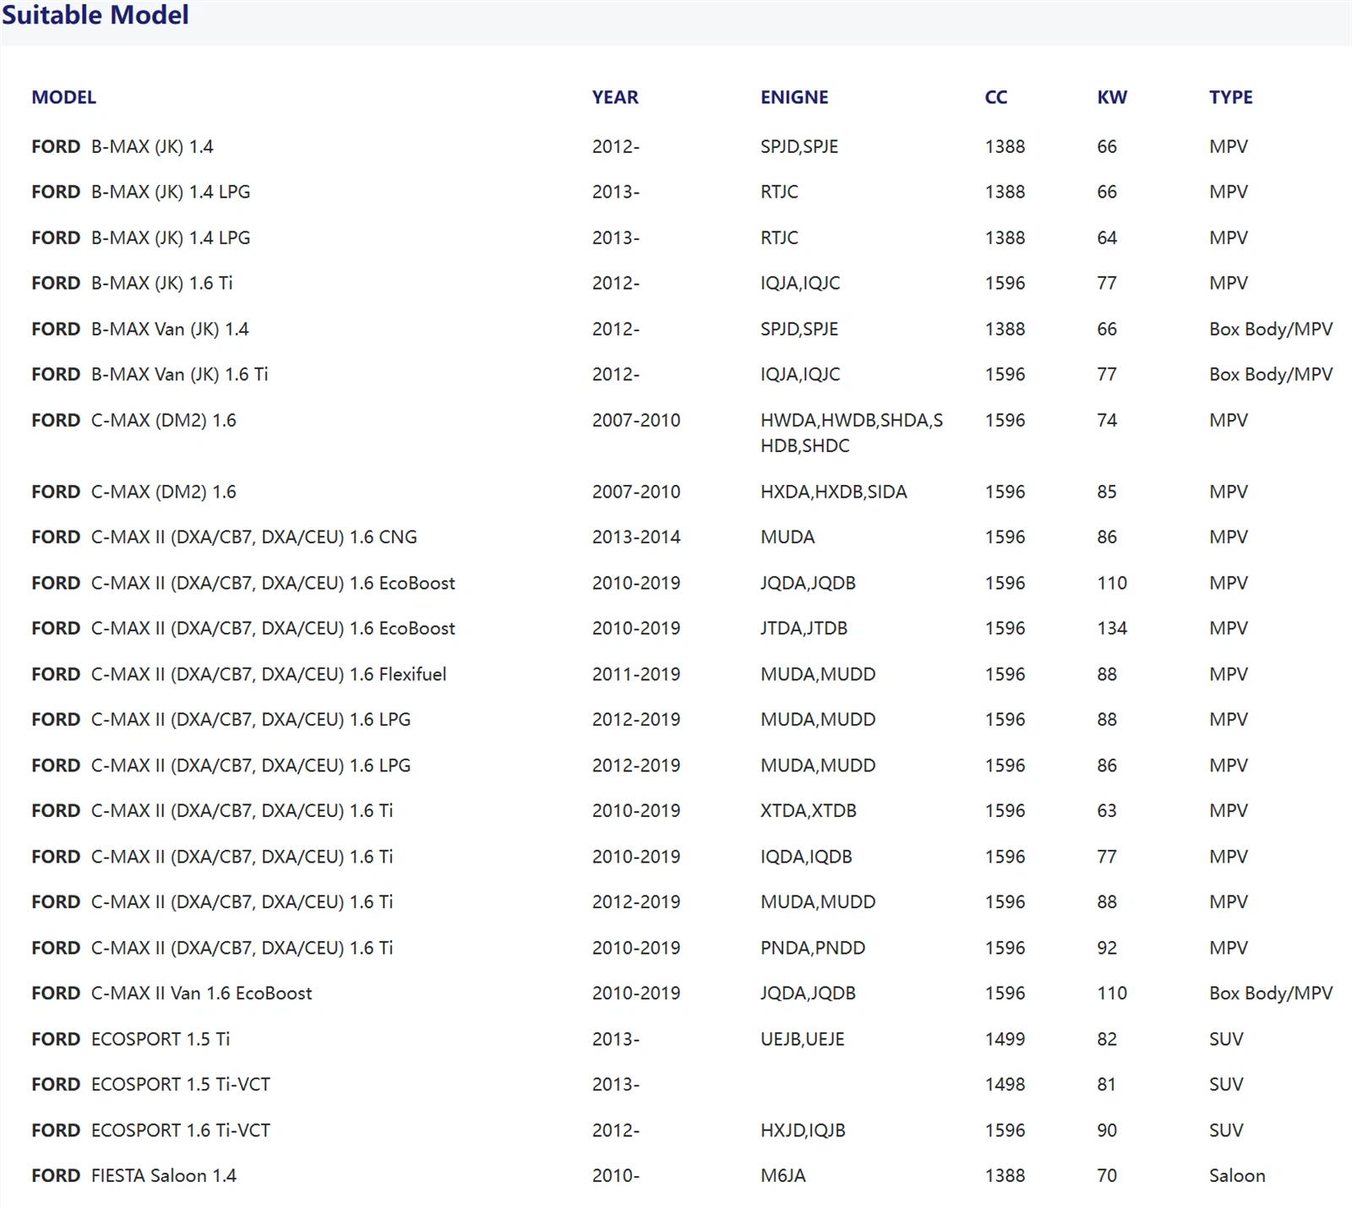Screen dimensions: 1352x1209
Task: Click the 85 KW value for C-MAX (DM2)
Action: [x=1107, y=492]
